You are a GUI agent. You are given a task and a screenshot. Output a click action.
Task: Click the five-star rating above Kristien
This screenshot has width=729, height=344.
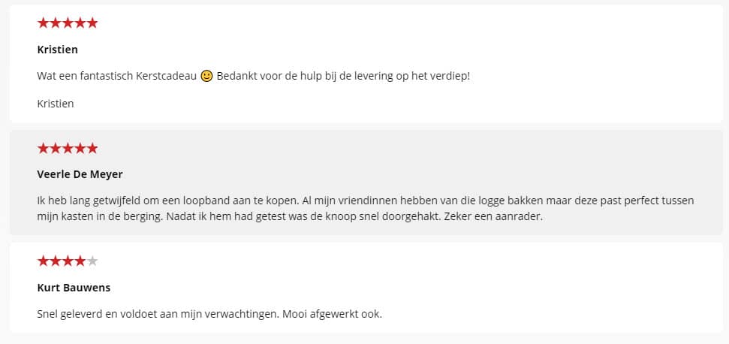click(68, 23)
